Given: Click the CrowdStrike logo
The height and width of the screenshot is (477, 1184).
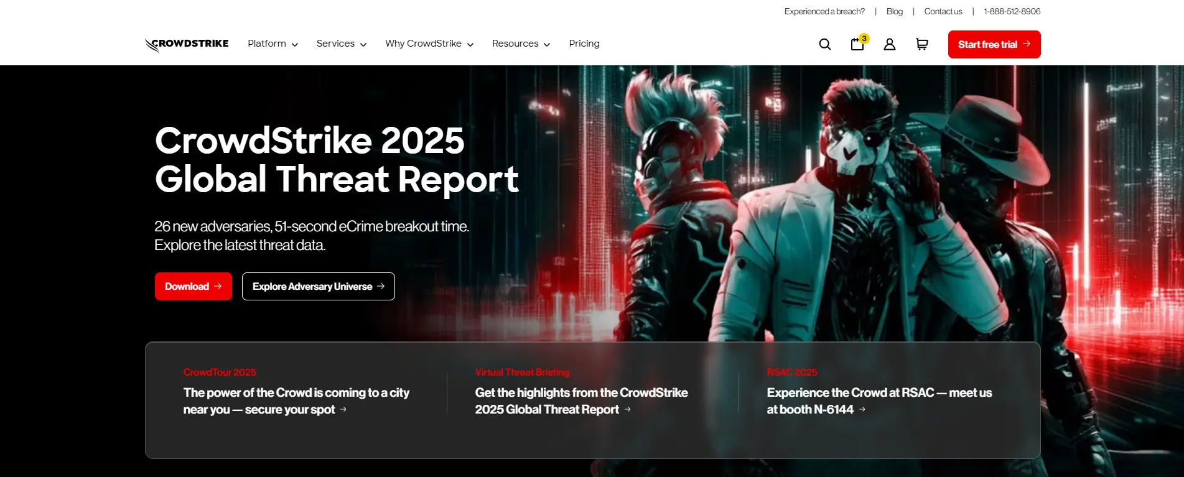Looking at the screenshot, I should coord(187,44).
